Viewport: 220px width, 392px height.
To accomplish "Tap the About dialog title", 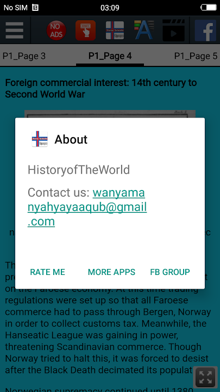I will pyautogui.click(x=71, y=139).
